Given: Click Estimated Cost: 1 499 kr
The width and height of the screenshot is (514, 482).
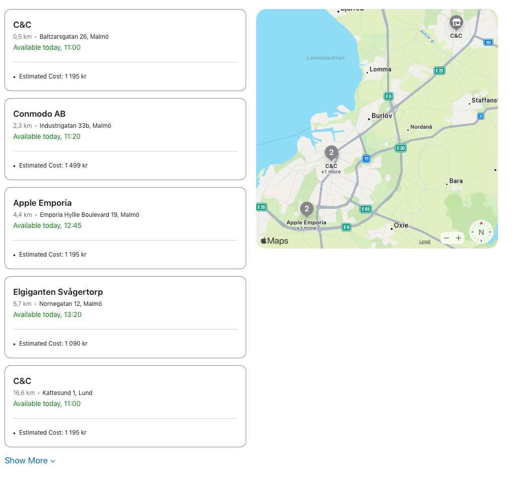Looking at the screenshot, I should click(53, 166).
